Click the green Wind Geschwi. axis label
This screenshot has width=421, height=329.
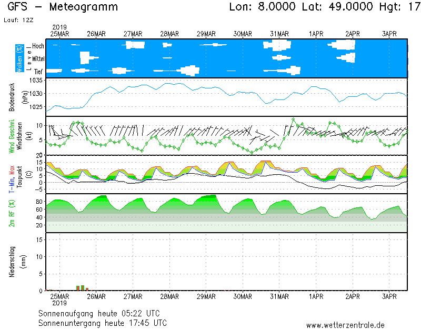click(x=12, y=135)
